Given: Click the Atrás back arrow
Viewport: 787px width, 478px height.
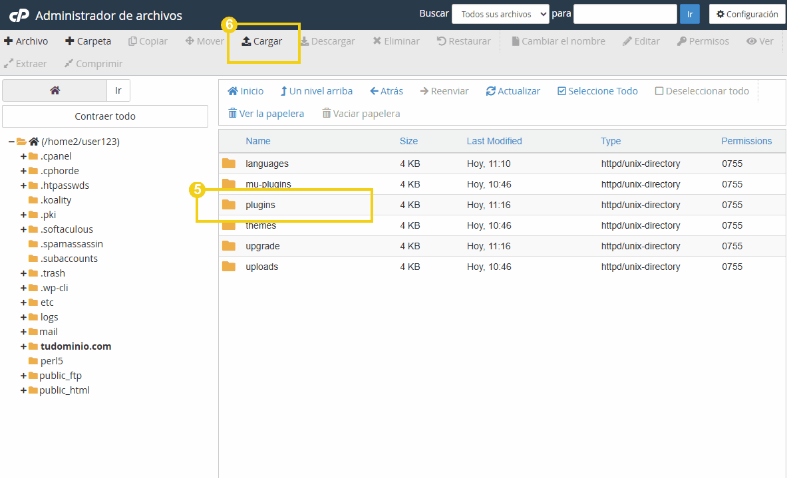Looking at the screenshot, I should tap(375, 91).
